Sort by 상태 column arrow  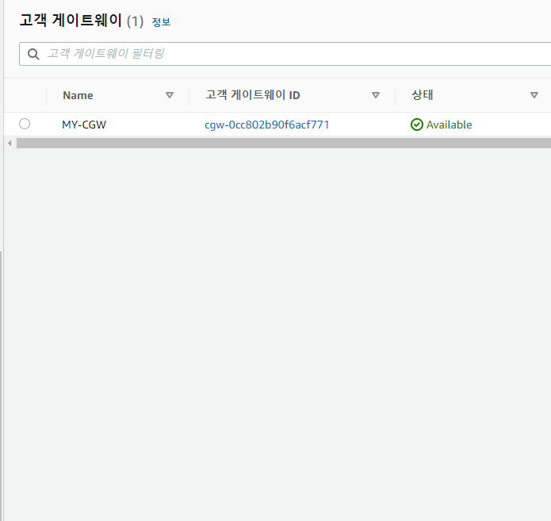(x=534, y=95)
